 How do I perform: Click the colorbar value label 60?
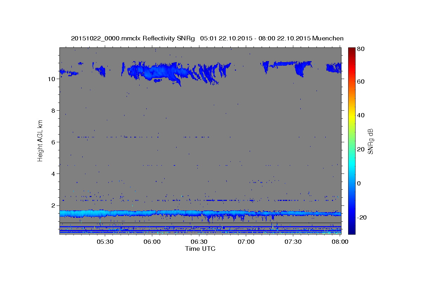pos(360,81)
